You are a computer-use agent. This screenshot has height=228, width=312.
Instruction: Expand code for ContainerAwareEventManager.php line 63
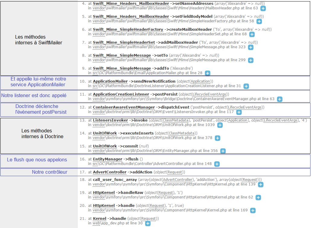coord(280,99)
